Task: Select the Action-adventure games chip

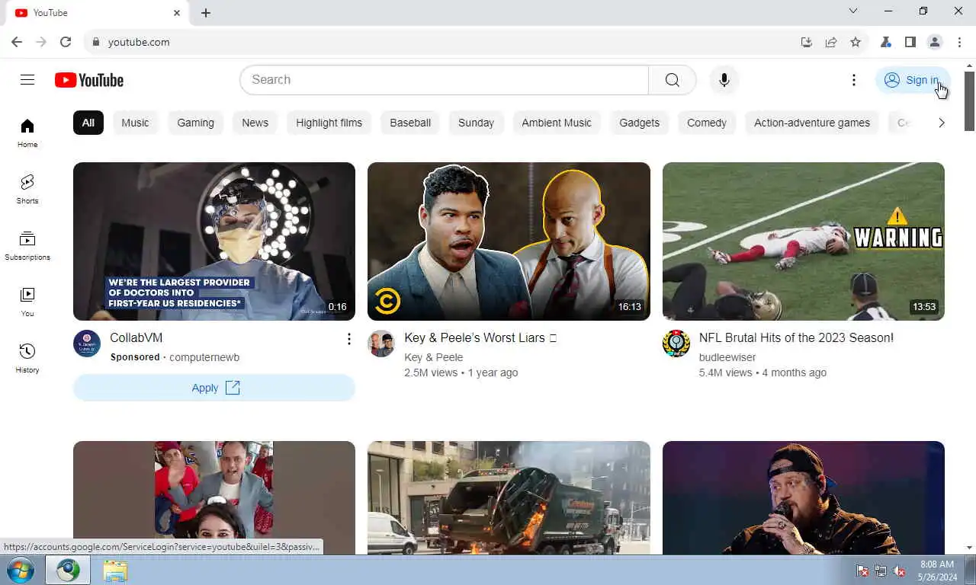Action: 812,123
